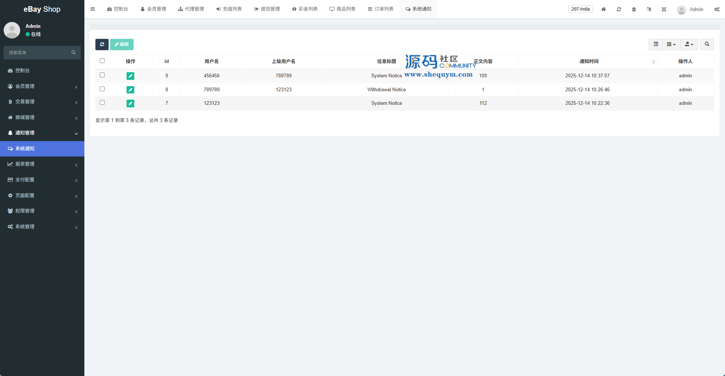Click the trash icon to clear cache
This screenshot has width=725, height=376.
click(x=634, y=9)
